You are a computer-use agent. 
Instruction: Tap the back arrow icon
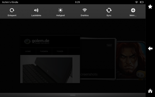tap(150, 48)
